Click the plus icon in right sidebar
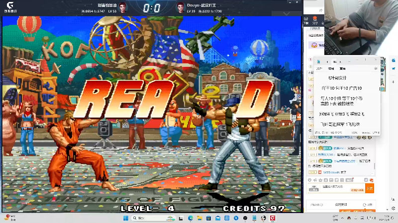398x223 pixels. (x=393, y=82)
